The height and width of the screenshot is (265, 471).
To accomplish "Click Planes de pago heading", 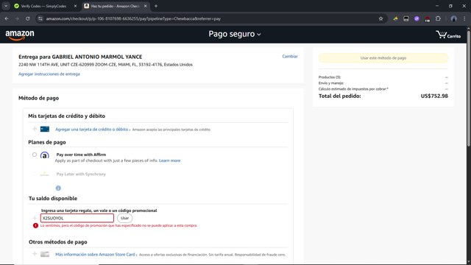I will 47,142.
